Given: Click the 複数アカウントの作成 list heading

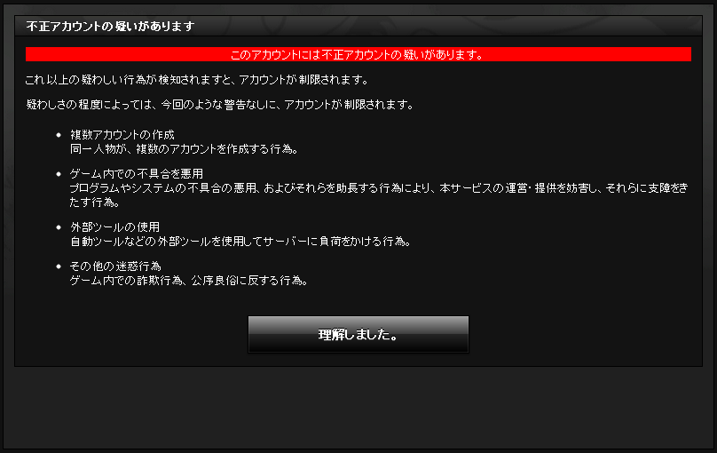Looking at the screenshot, I should [x=122, y=134].
